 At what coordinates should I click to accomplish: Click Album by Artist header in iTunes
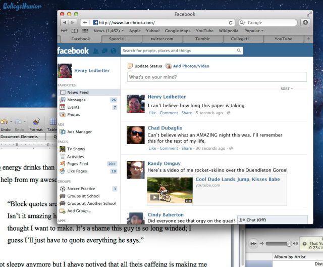tap(290, 257)
